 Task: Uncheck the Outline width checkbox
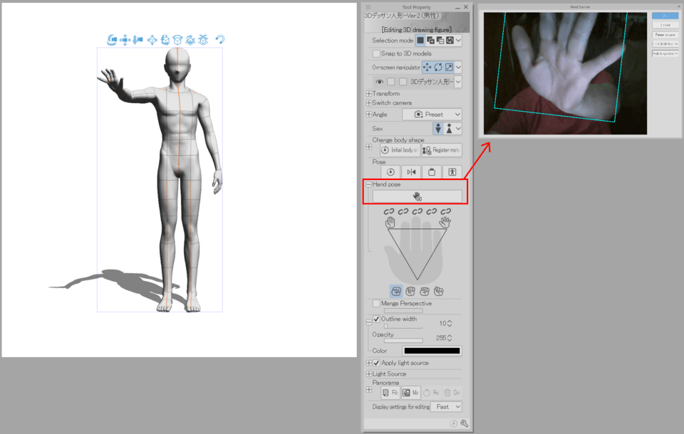376,319
